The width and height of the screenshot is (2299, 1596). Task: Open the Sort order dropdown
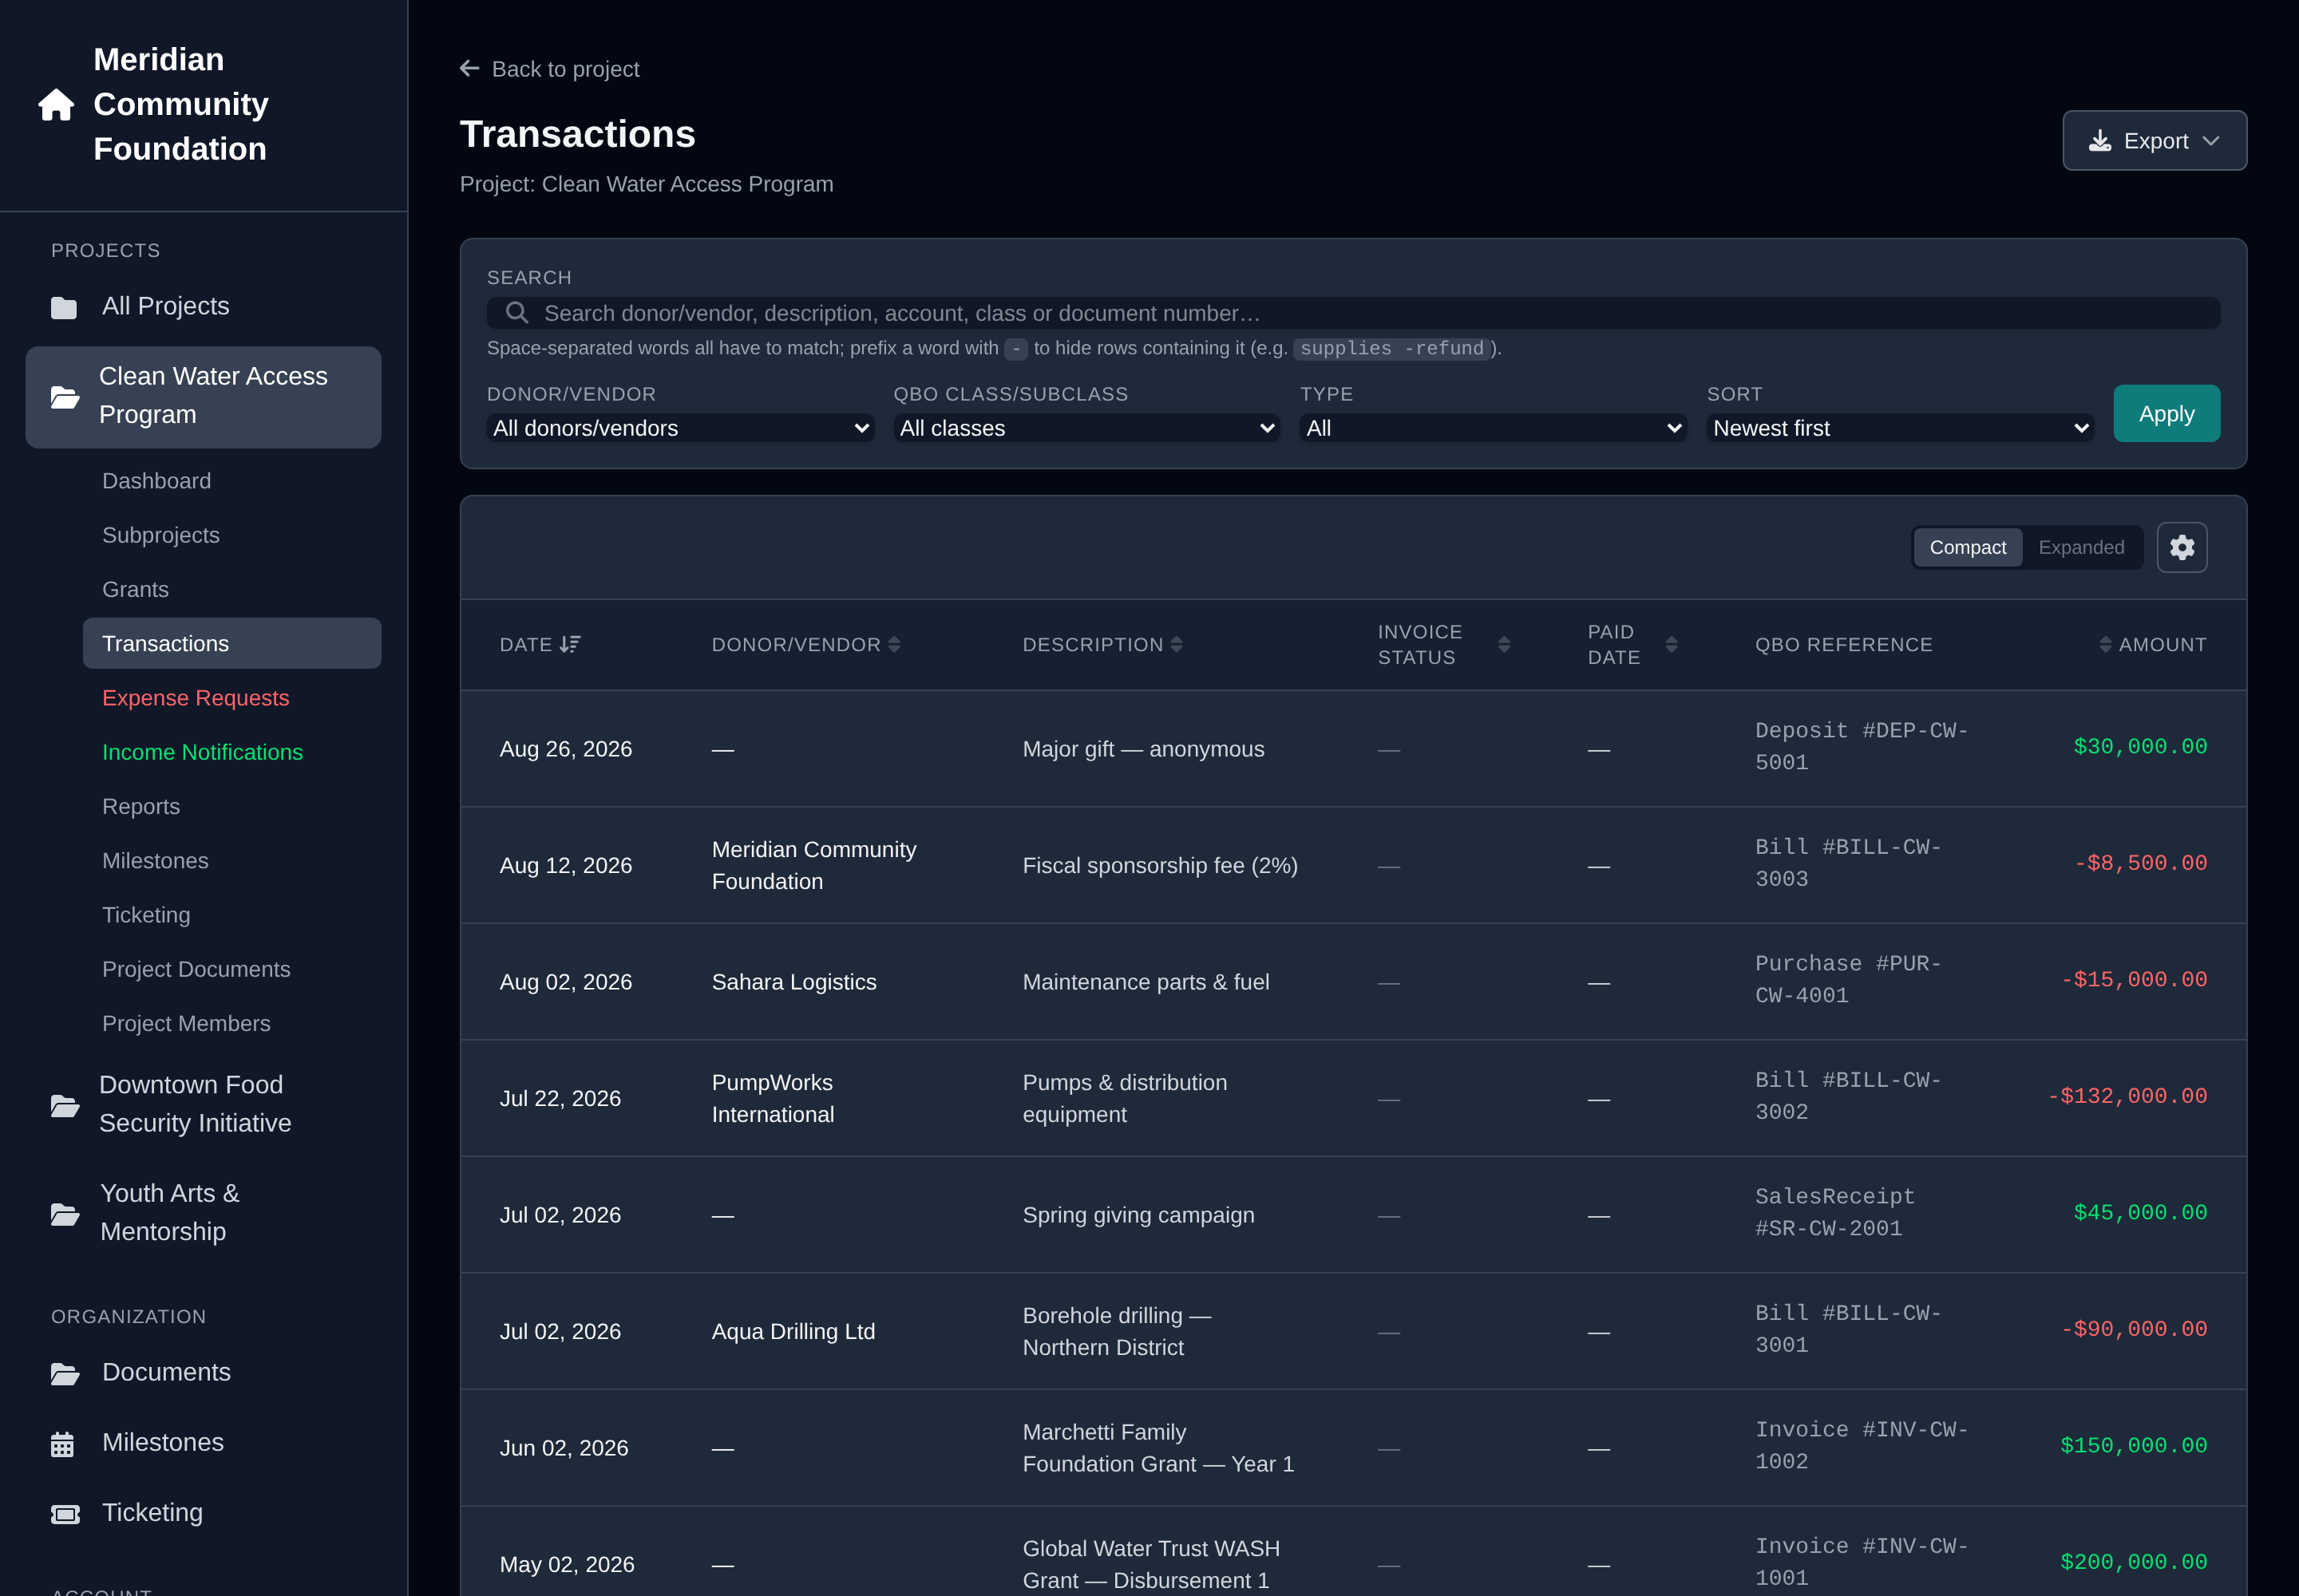click(1900, 428)
